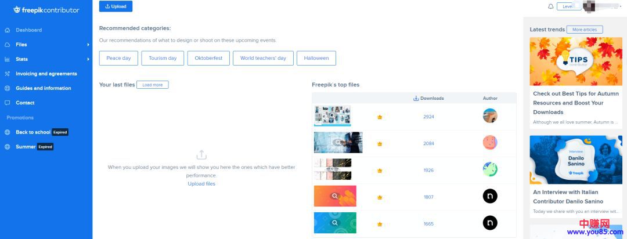Select the Oktoberfest category
This screenshot has height=239, width=627.
coord(208,58)
